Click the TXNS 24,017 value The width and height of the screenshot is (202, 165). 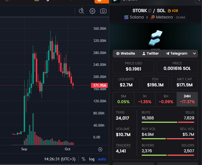pos(122,118)
